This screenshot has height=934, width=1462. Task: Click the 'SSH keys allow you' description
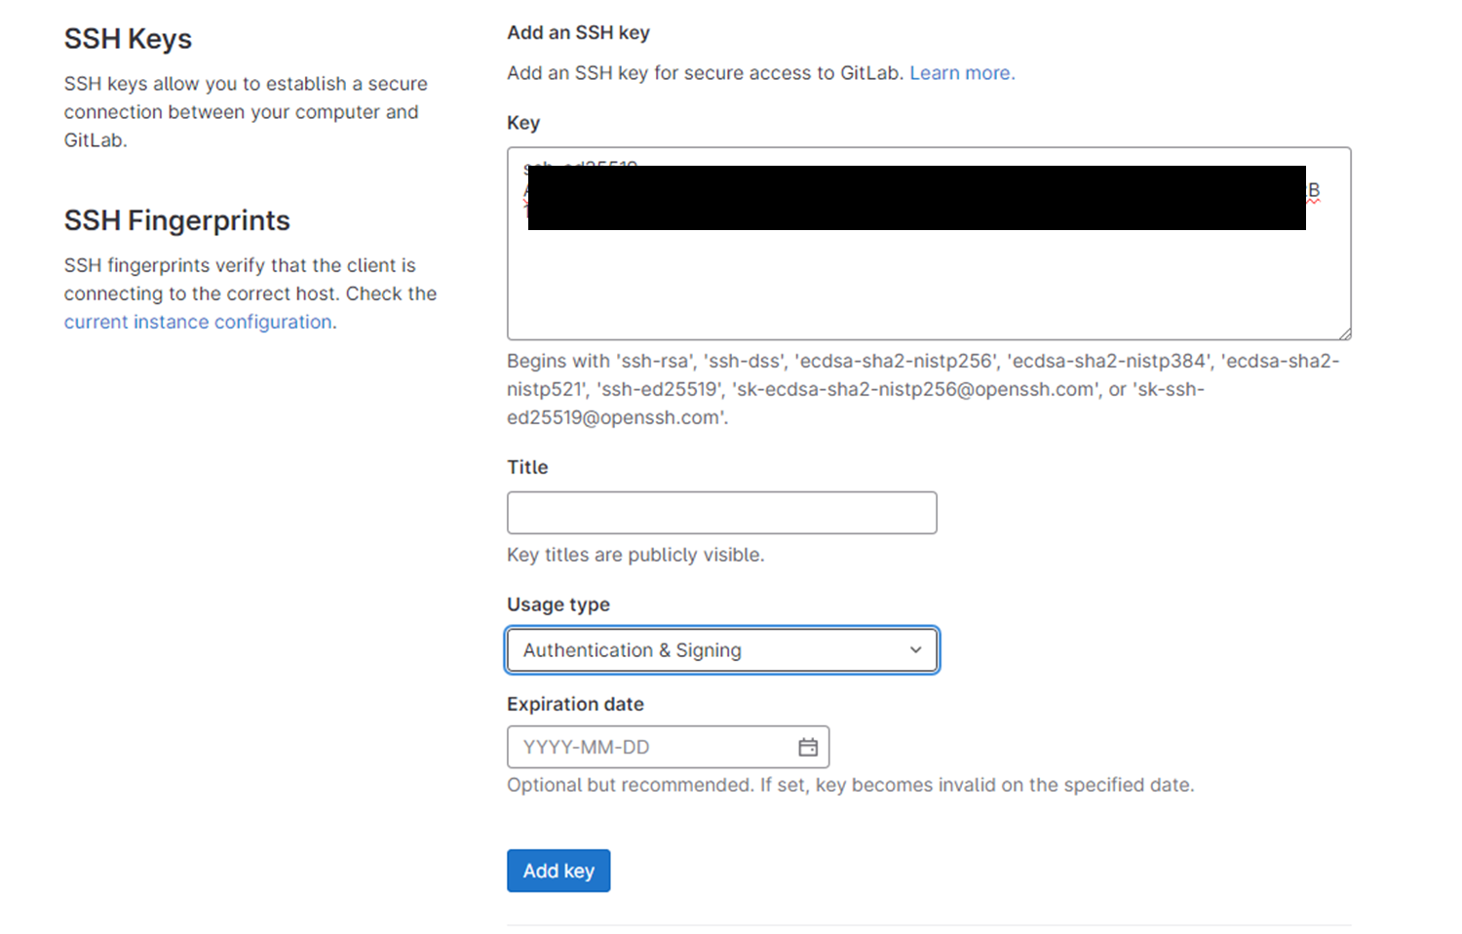click(246, 112)
